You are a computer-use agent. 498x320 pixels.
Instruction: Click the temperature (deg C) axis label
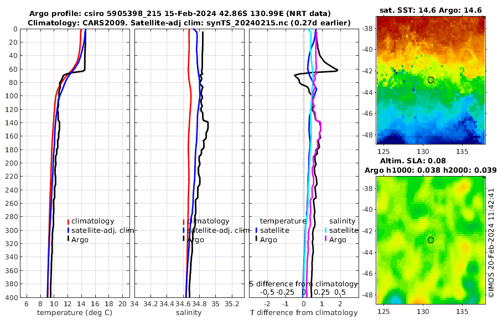click(x=75, y=313)
